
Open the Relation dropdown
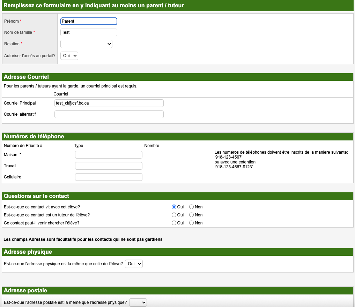click(86, 44)
